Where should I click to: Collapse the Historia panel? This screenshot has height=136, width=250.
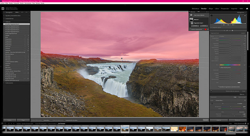click(4, 22)
